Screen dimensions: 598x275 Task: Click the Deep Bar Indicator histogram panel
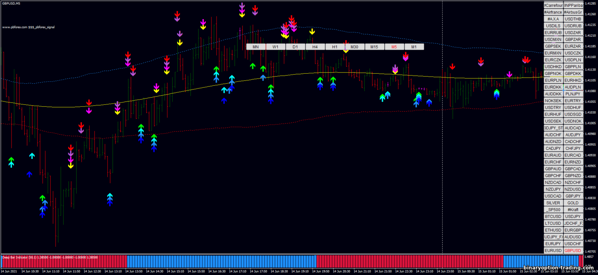click(292, 261)
